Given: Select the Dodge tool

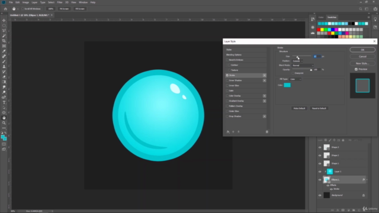Looking at the screenshot, I should click(x=4, y=92).
